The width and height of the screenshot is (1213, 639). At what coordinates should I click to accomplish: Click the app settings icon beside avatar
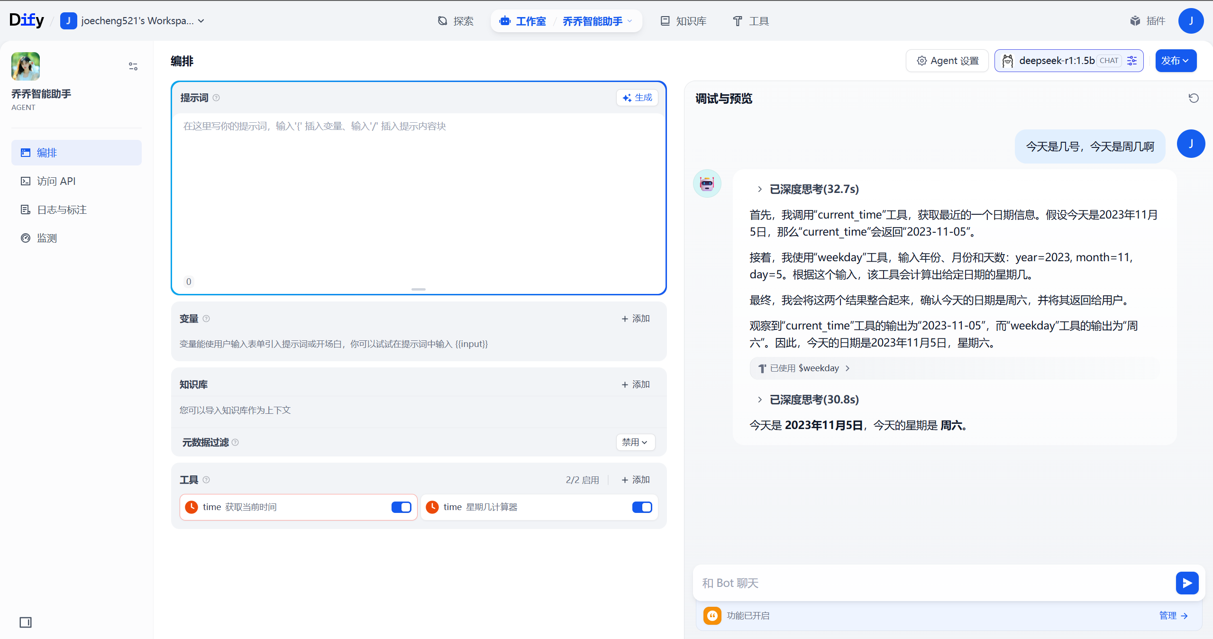[x=133, y=66]
